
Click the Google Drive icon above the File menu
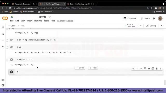pos(12,17)
